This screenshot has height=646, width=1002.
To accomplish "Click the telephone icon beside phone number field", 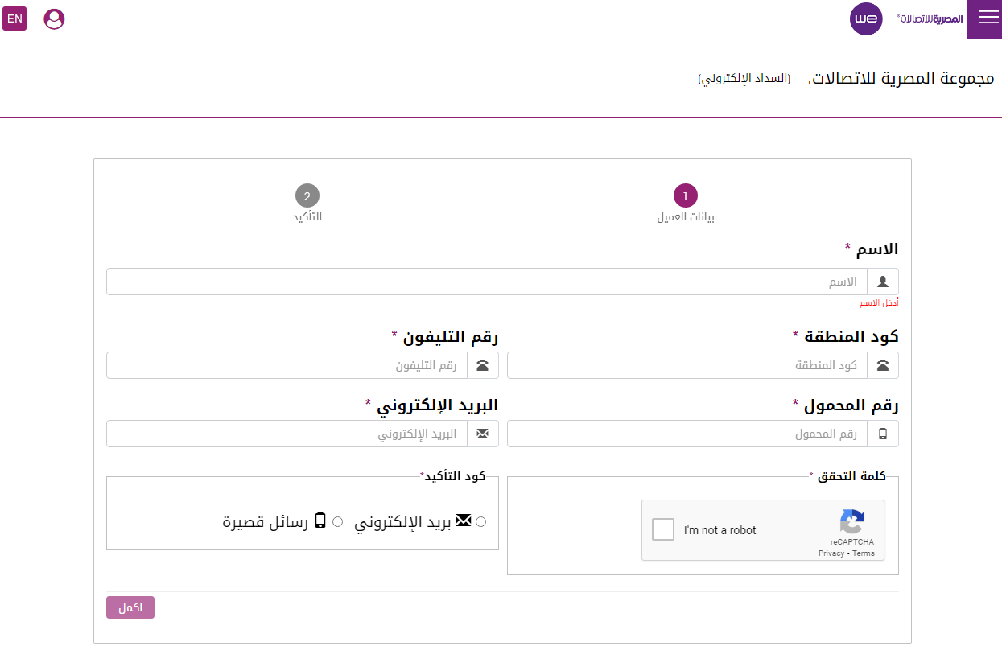I will click(x=483, y=365).
